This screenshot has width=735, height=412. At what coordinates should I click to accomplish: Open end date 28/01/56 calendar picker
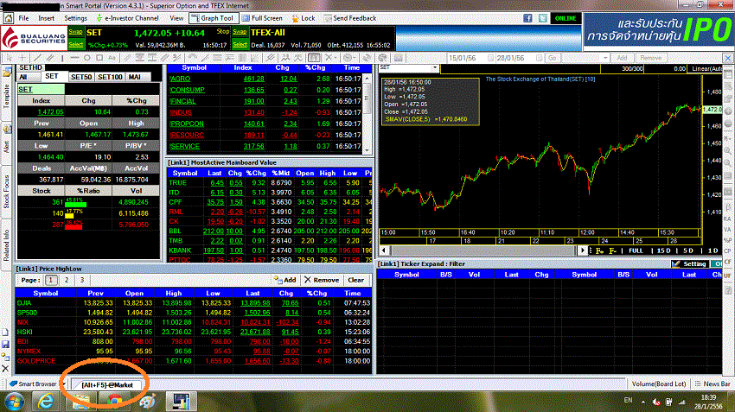539,58
